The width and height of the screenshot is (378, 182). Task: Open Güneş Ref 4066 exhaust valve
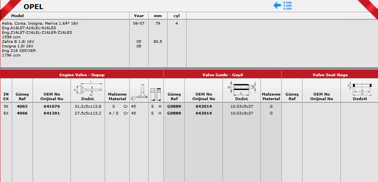pyautogui.click(x=22, y=113)
